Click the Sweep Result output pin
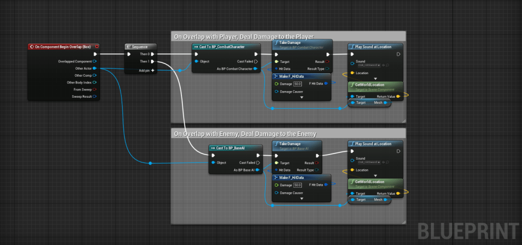The image size is (522, 245). pos(94,96)
